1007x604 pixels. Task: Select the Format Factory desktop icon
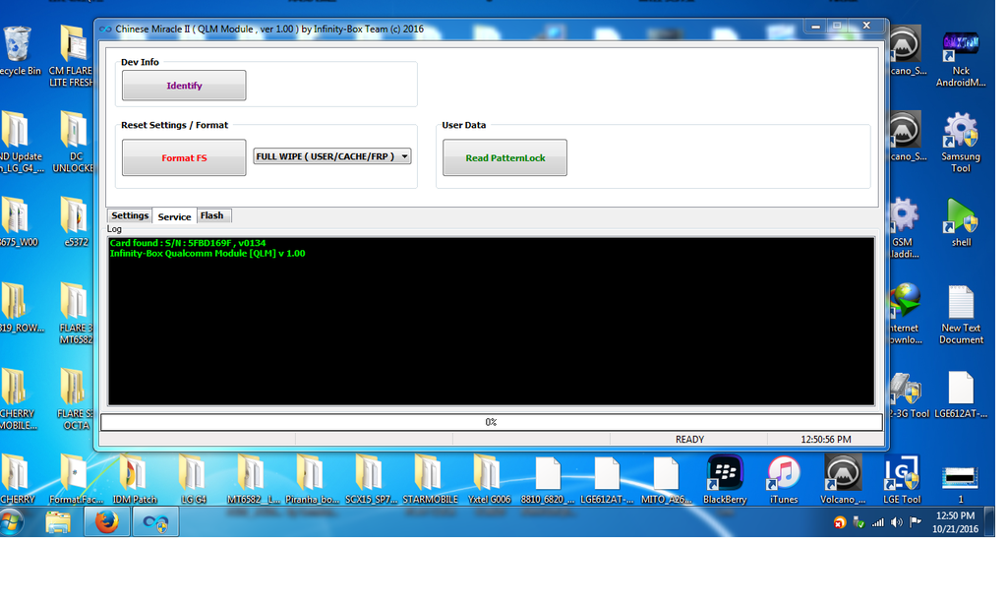coord(76,479)
